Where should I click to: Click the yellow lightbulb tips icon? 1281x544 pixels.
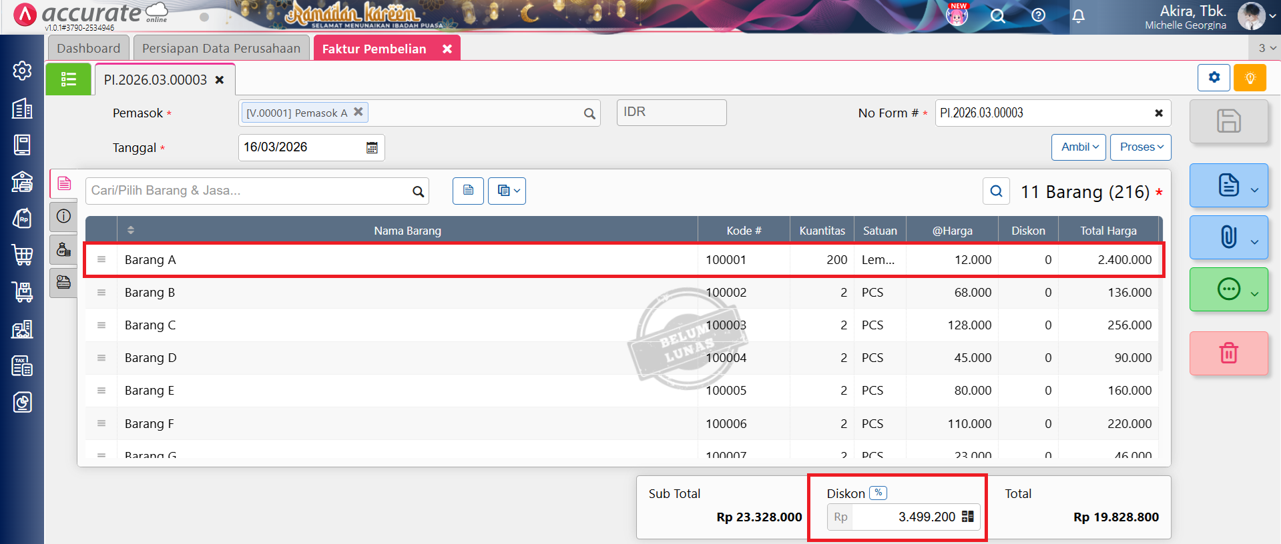pos(1250,78)
